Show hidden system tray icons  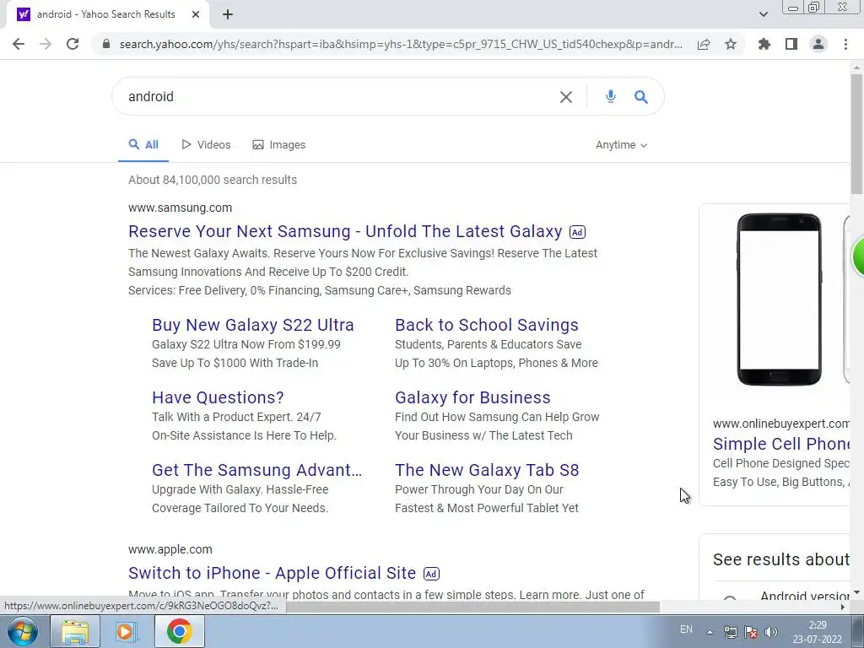pyautogui.click(x=710, y=632)
